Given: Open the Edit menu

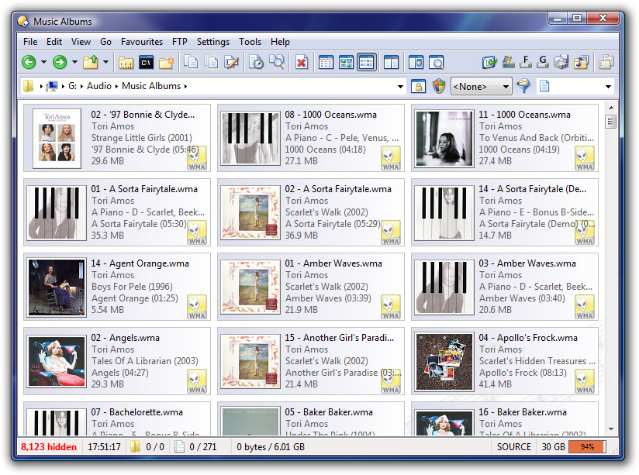Looking at the screenshot, I should click(x=54, y=42).
